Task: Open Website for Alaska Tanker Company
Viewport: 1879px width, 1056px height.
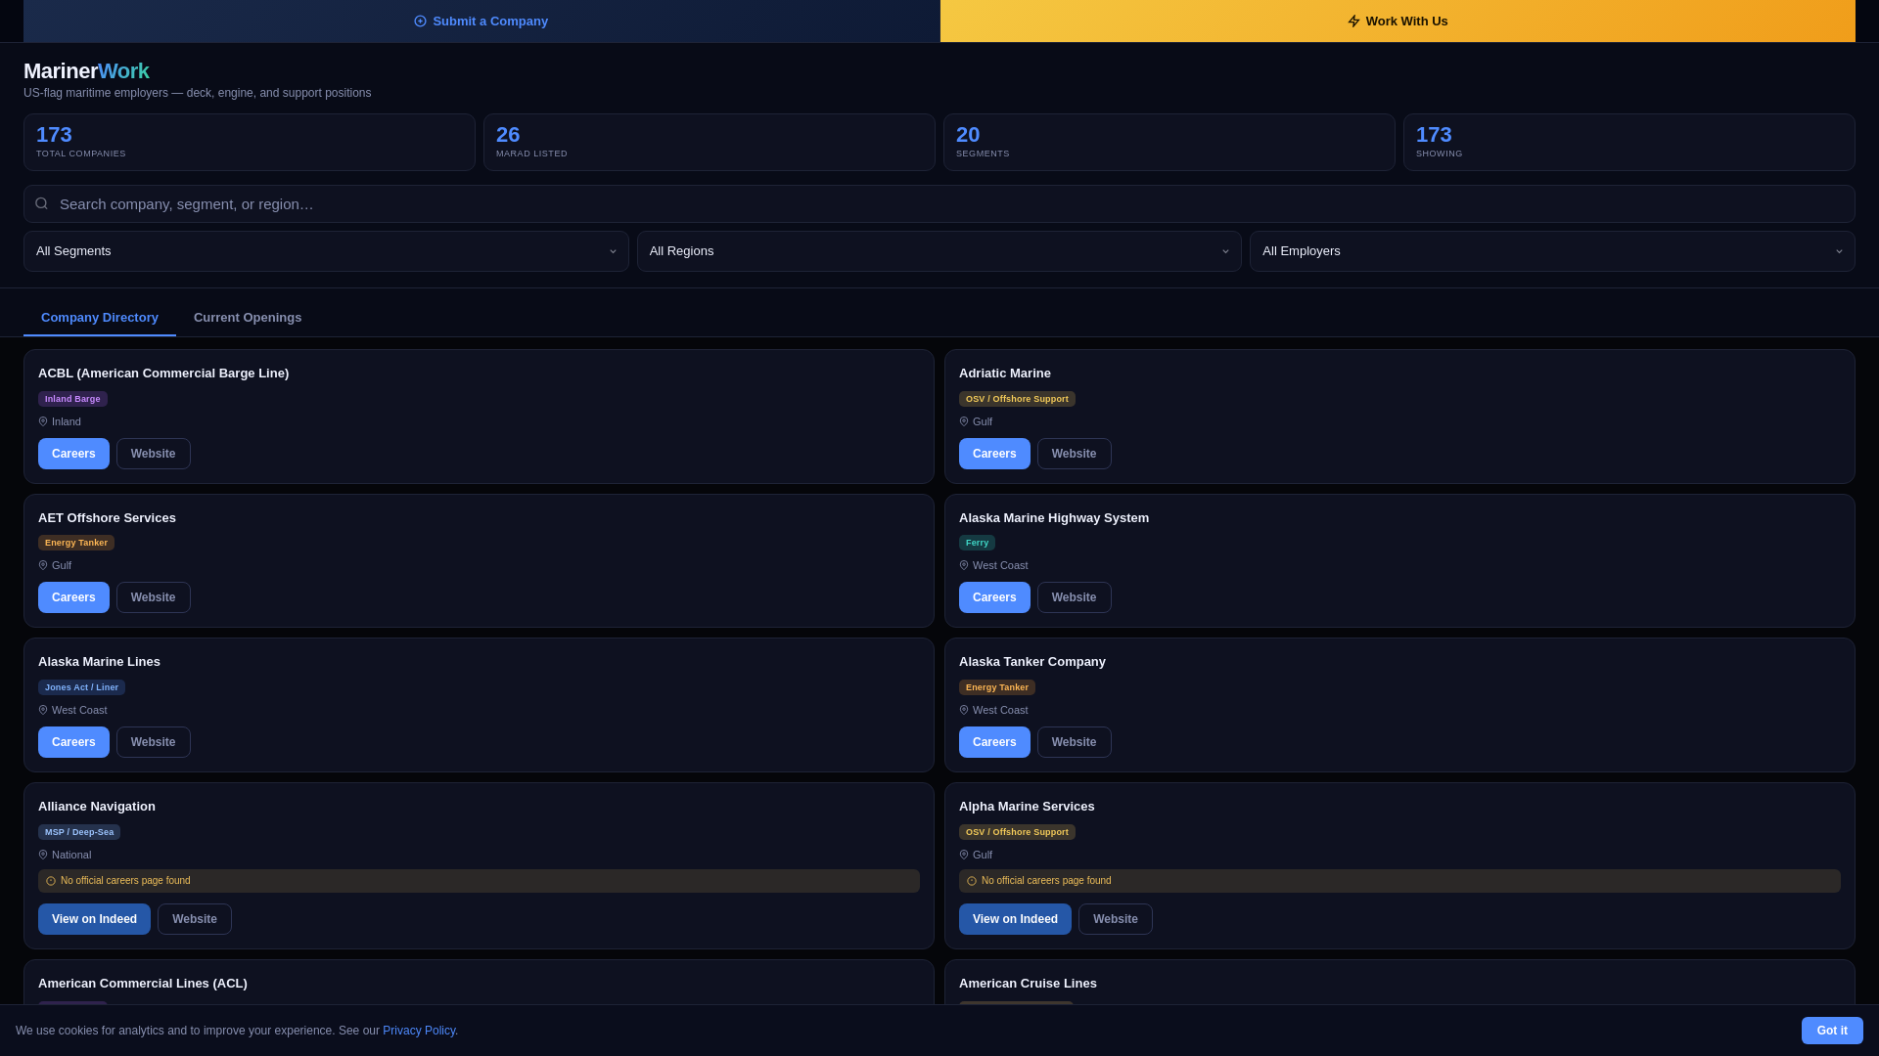Action: click(x=1075, y=742)
